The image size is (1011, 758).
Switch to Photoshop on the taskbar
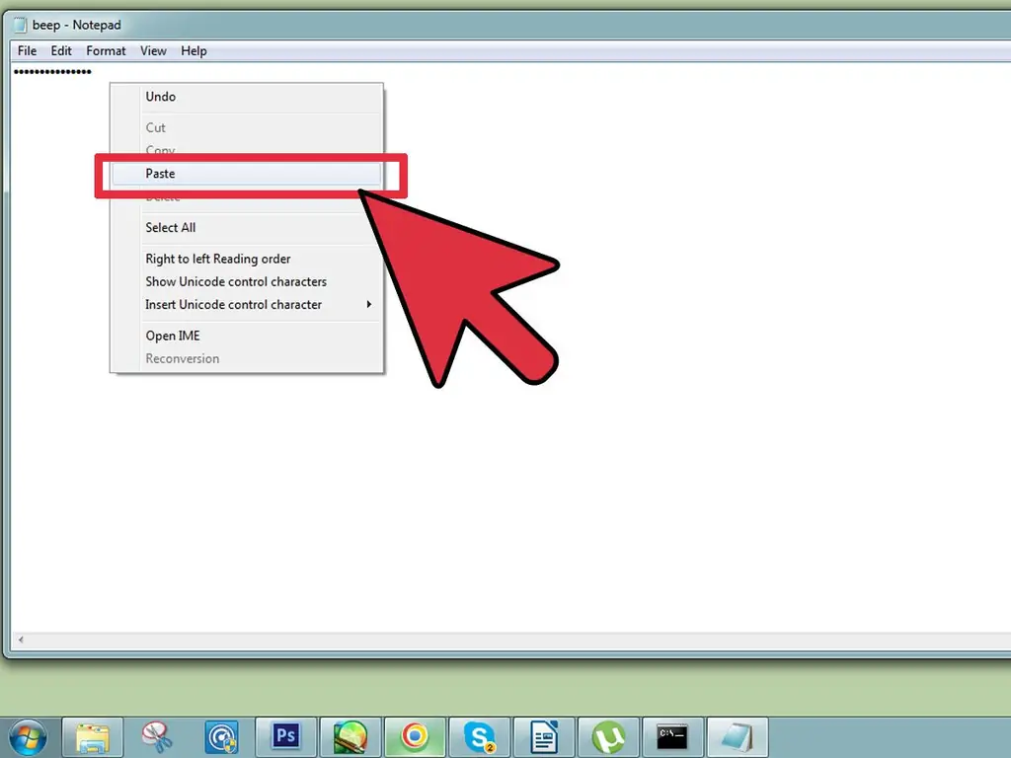[285, 736]
